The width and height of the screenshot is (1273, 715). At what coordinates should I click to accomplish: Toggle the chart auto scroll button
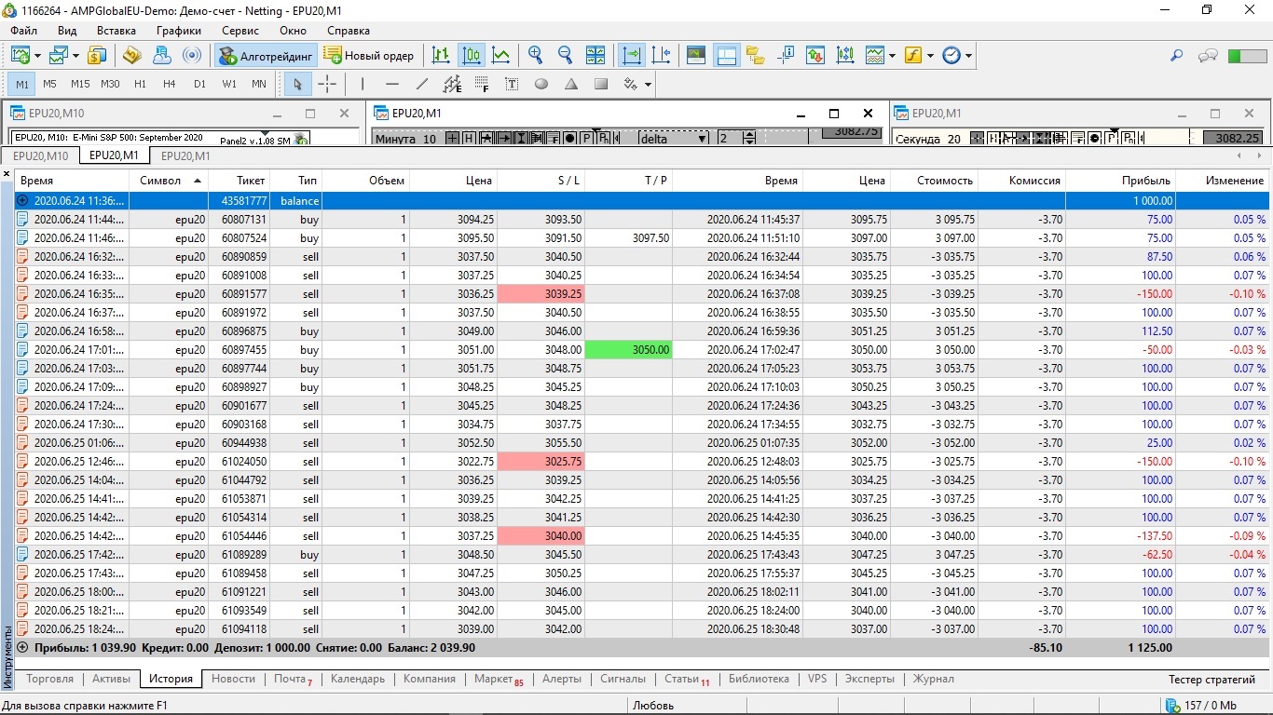pyautogui.click(x=632, y=56)
